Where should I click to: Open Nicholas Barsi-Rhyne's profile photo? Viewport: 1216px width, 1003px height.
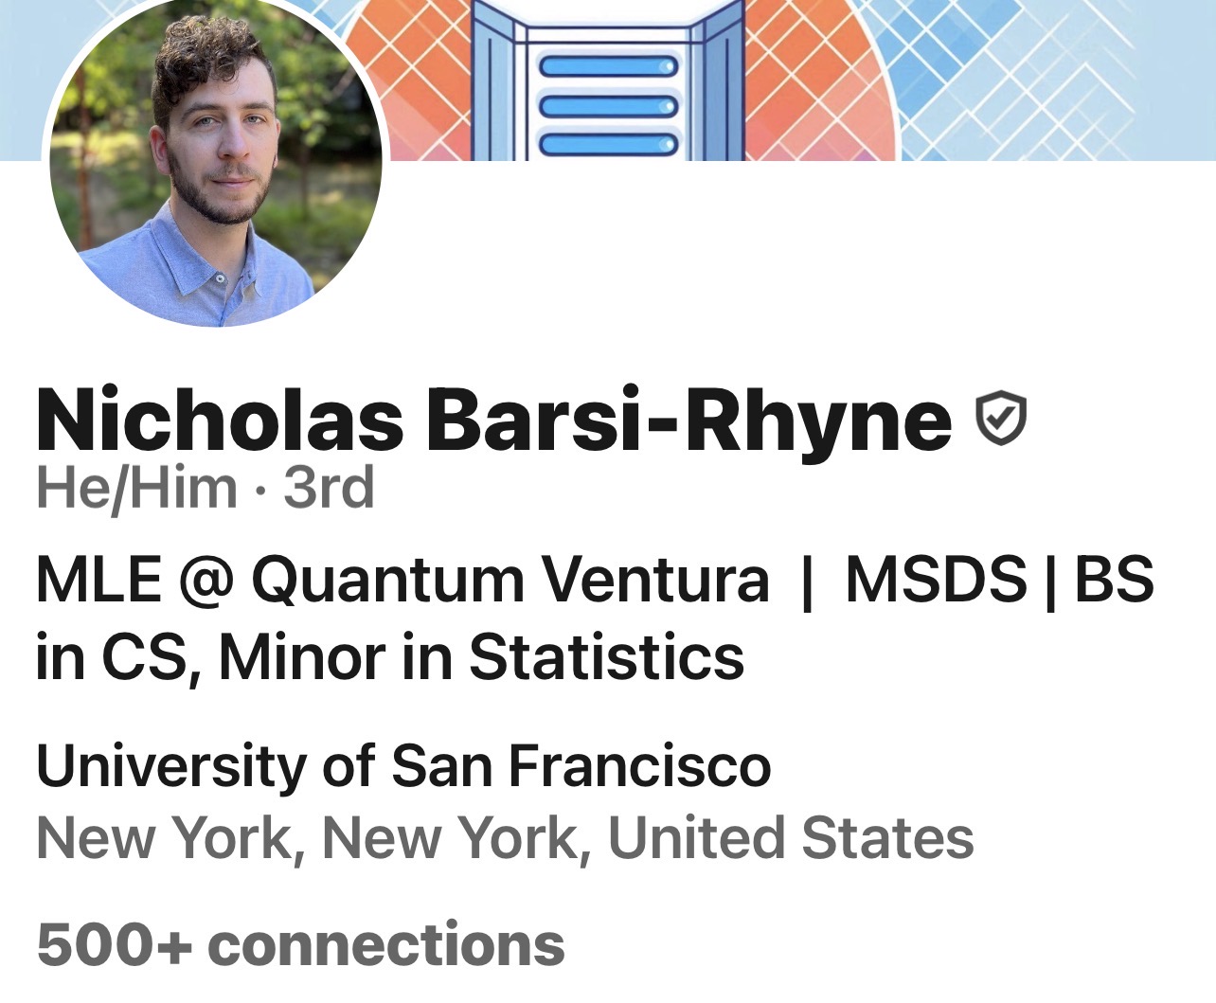pos(216,161)
